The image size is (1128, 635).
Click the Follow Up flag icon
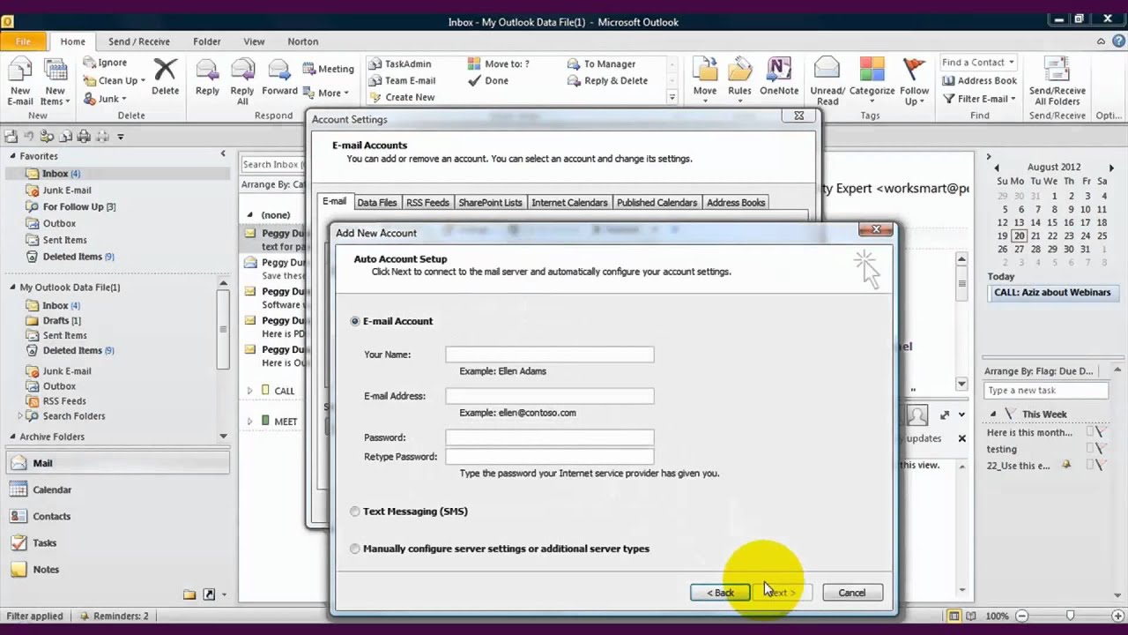[x=915, y=70]
